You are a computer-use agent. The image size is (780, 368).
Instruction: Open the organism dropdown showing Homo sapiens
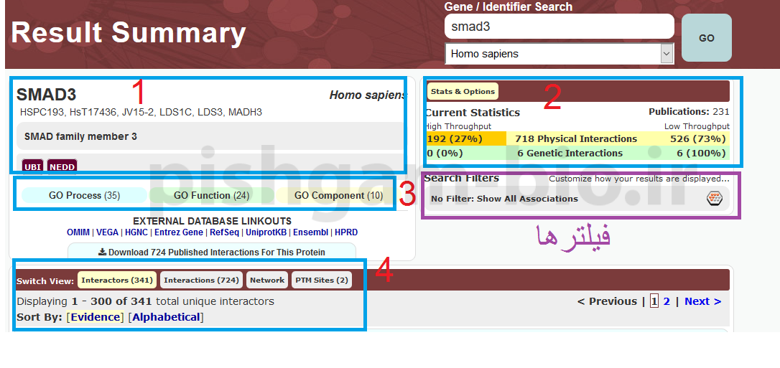tap(559, 54)
